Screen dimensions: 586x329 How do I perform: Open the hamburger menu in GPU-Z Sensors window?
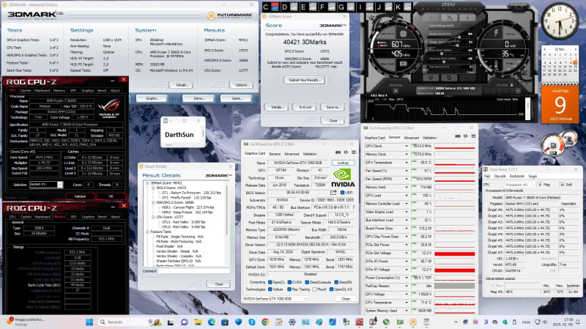pos(473,136)
